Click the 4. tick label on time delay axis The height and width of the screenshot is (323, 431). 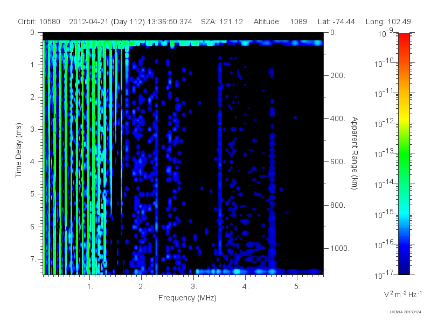(33, 162)
